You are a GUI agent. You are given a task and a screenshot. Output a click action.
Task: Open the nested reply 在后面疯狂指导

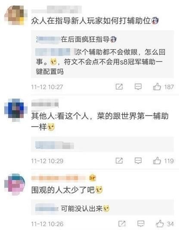coord(76,40)
